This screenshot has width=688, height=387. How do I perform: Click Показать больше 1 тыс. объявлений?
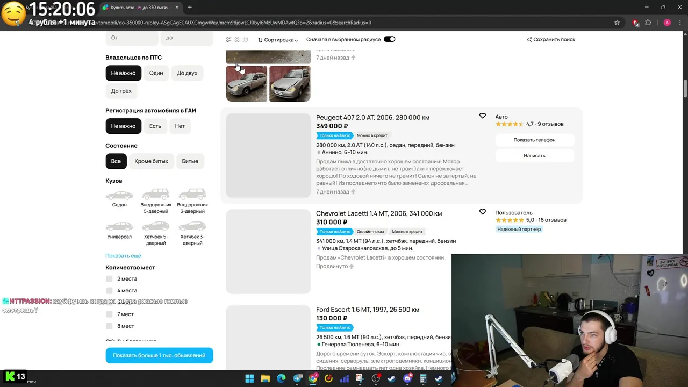159,355
